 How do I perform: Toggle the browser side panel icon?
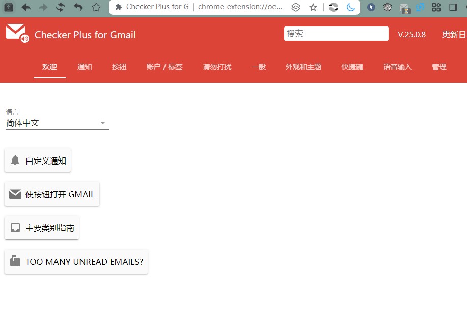coord(453,7)
